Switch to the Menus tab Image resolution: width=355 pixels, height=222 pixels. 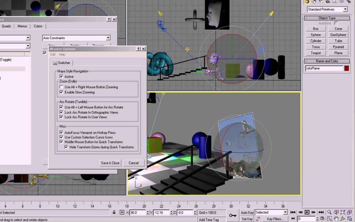[x=22, y=26]
